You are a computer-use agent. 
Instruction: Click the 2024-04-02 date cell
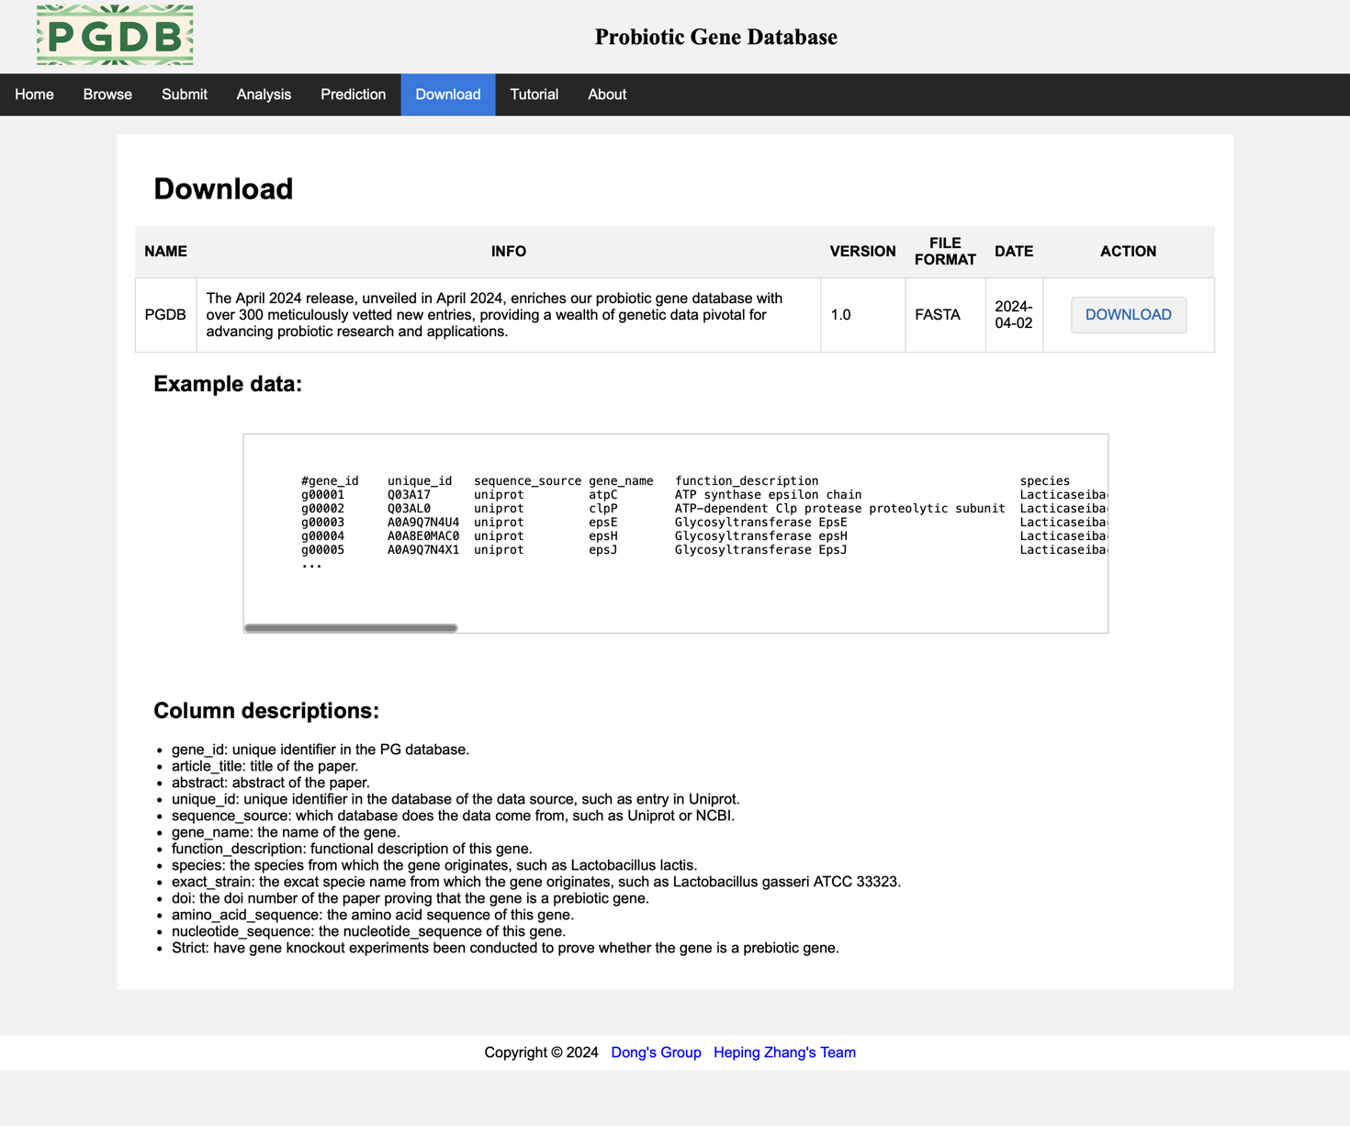click(1013, 315)
